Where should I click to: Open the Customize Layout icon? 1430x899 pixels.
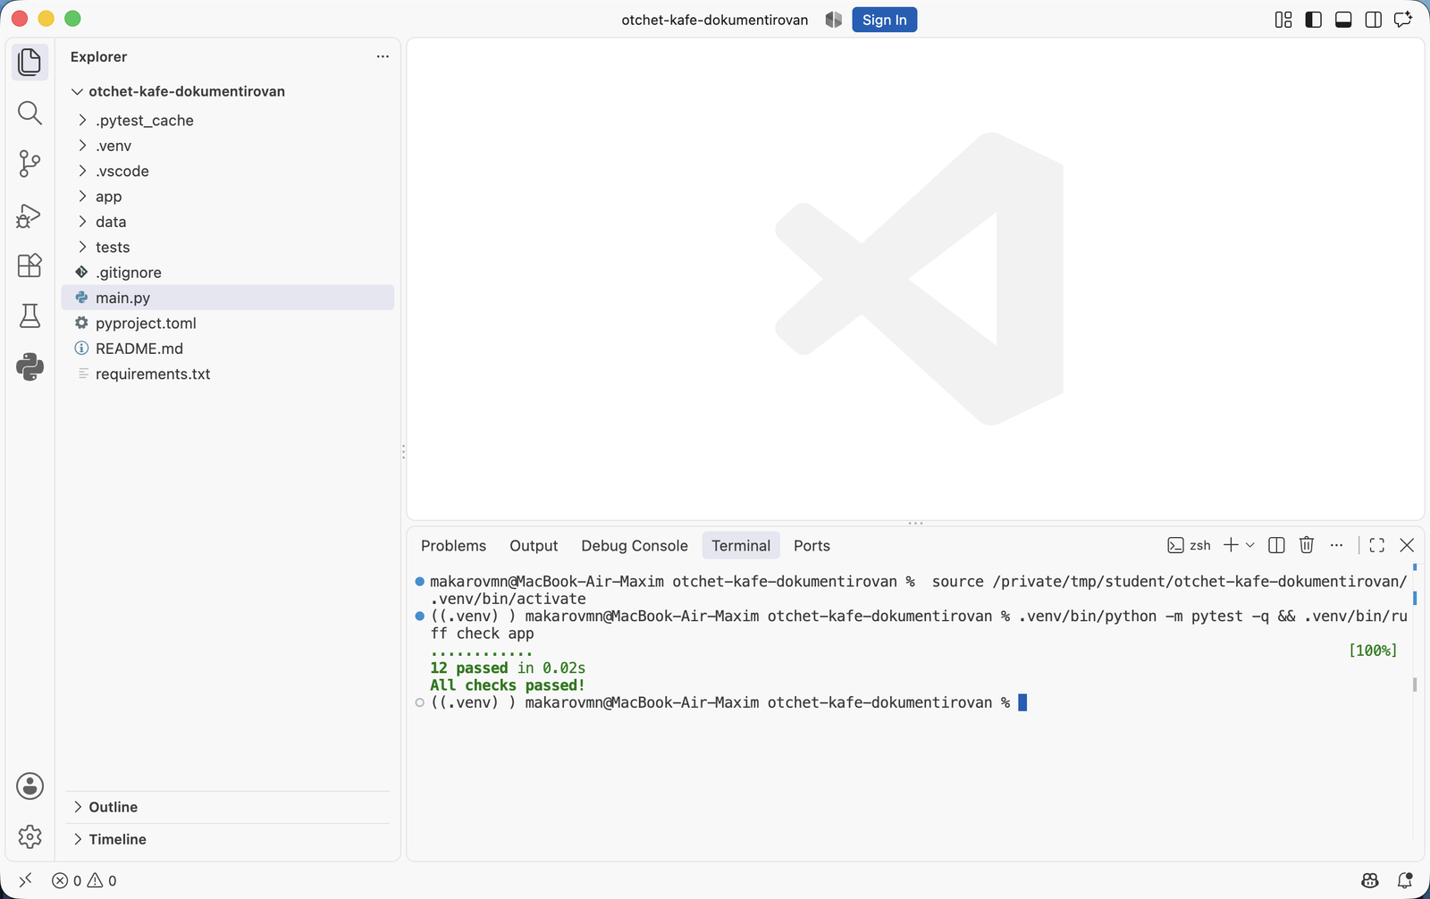1283,20
